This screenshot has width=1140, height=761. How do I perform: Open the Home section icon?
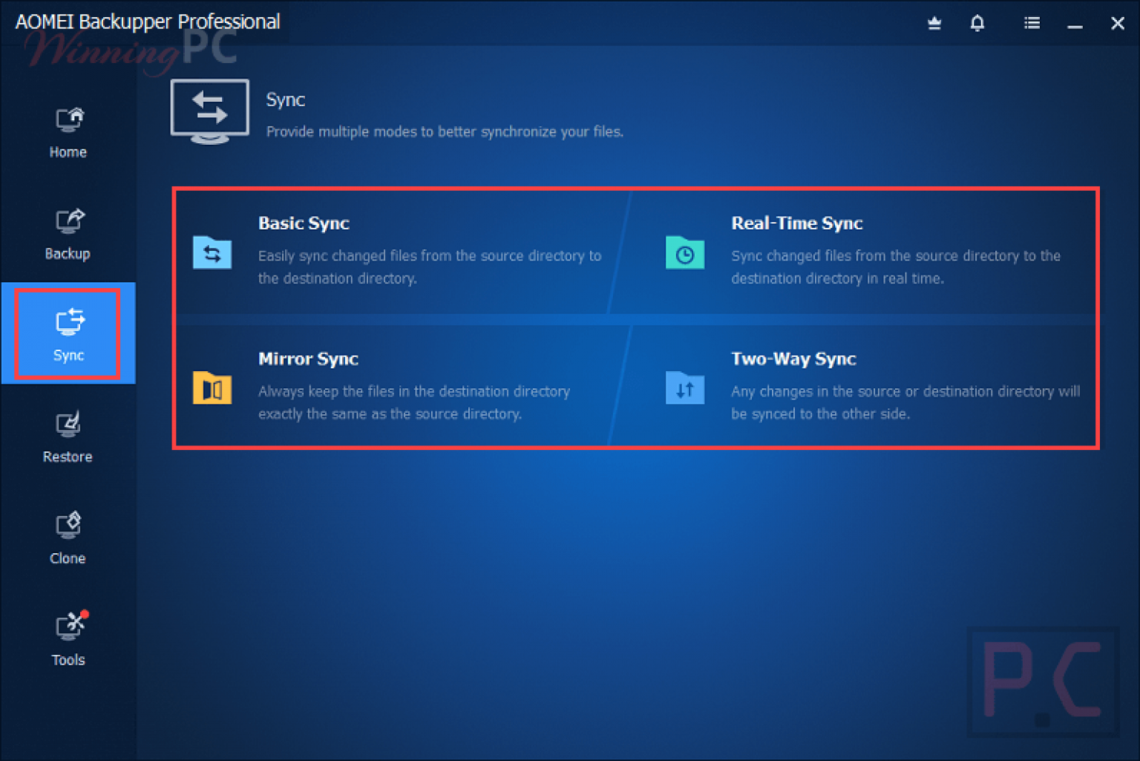tap(69, 120)
